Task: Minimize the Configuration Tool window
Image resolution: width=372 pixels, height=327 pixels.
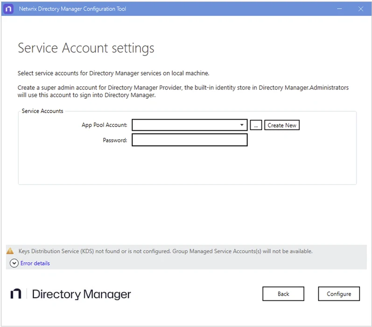Action: pos(339,9)
